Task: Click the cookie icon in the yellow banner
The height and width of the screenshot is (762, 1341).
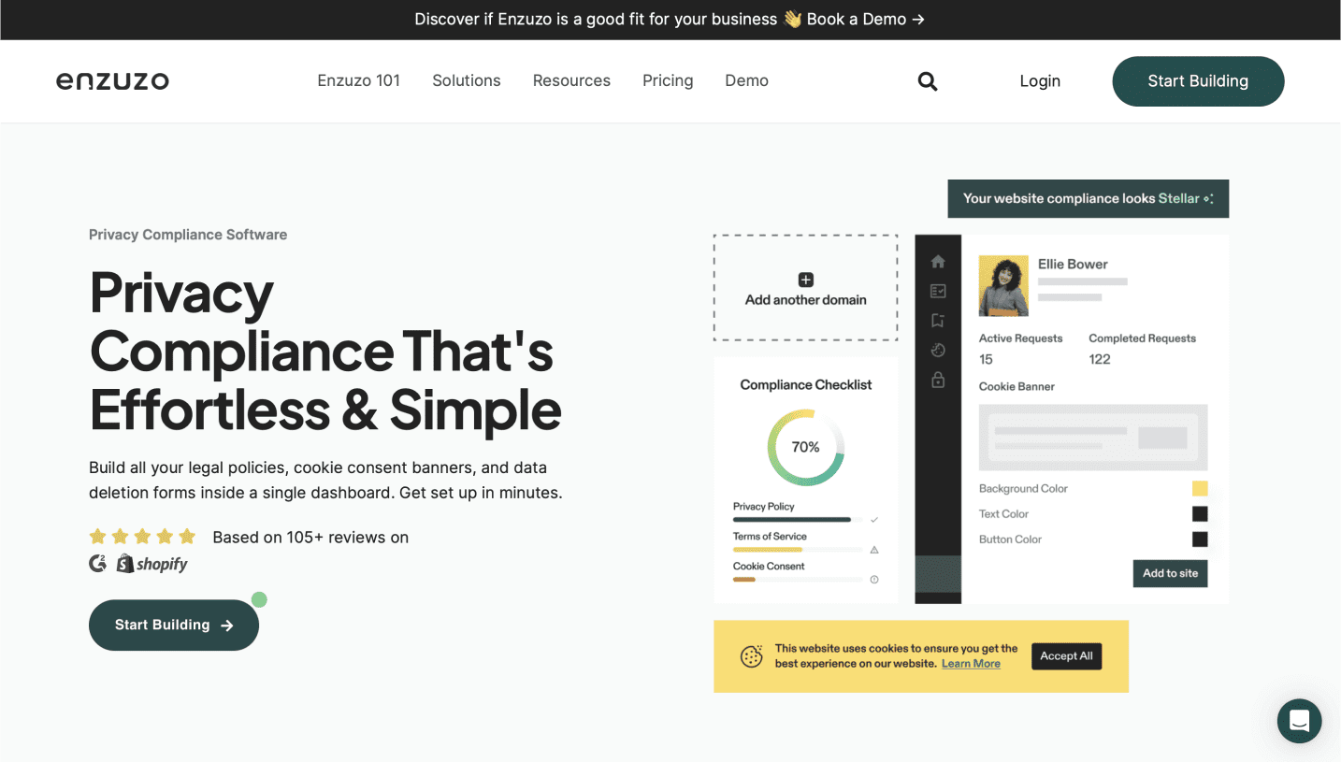Action: pyautogui.click(x=751, y=655)
